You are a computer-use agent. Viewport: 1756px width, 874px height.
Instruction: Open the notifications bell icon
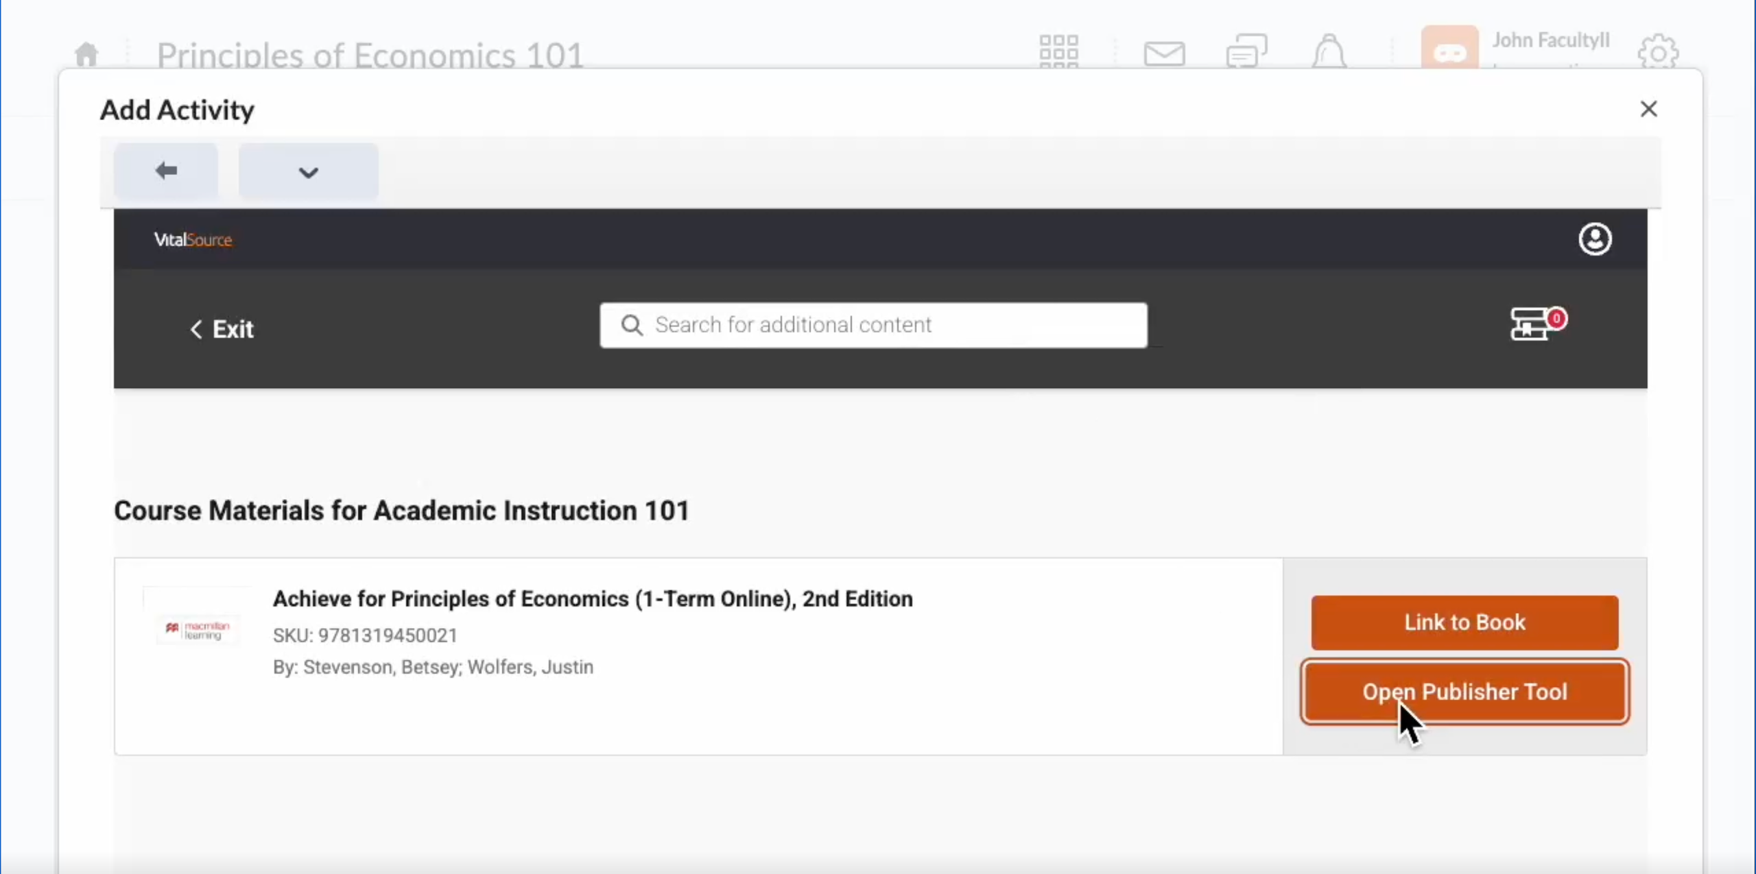(1329, 51)
